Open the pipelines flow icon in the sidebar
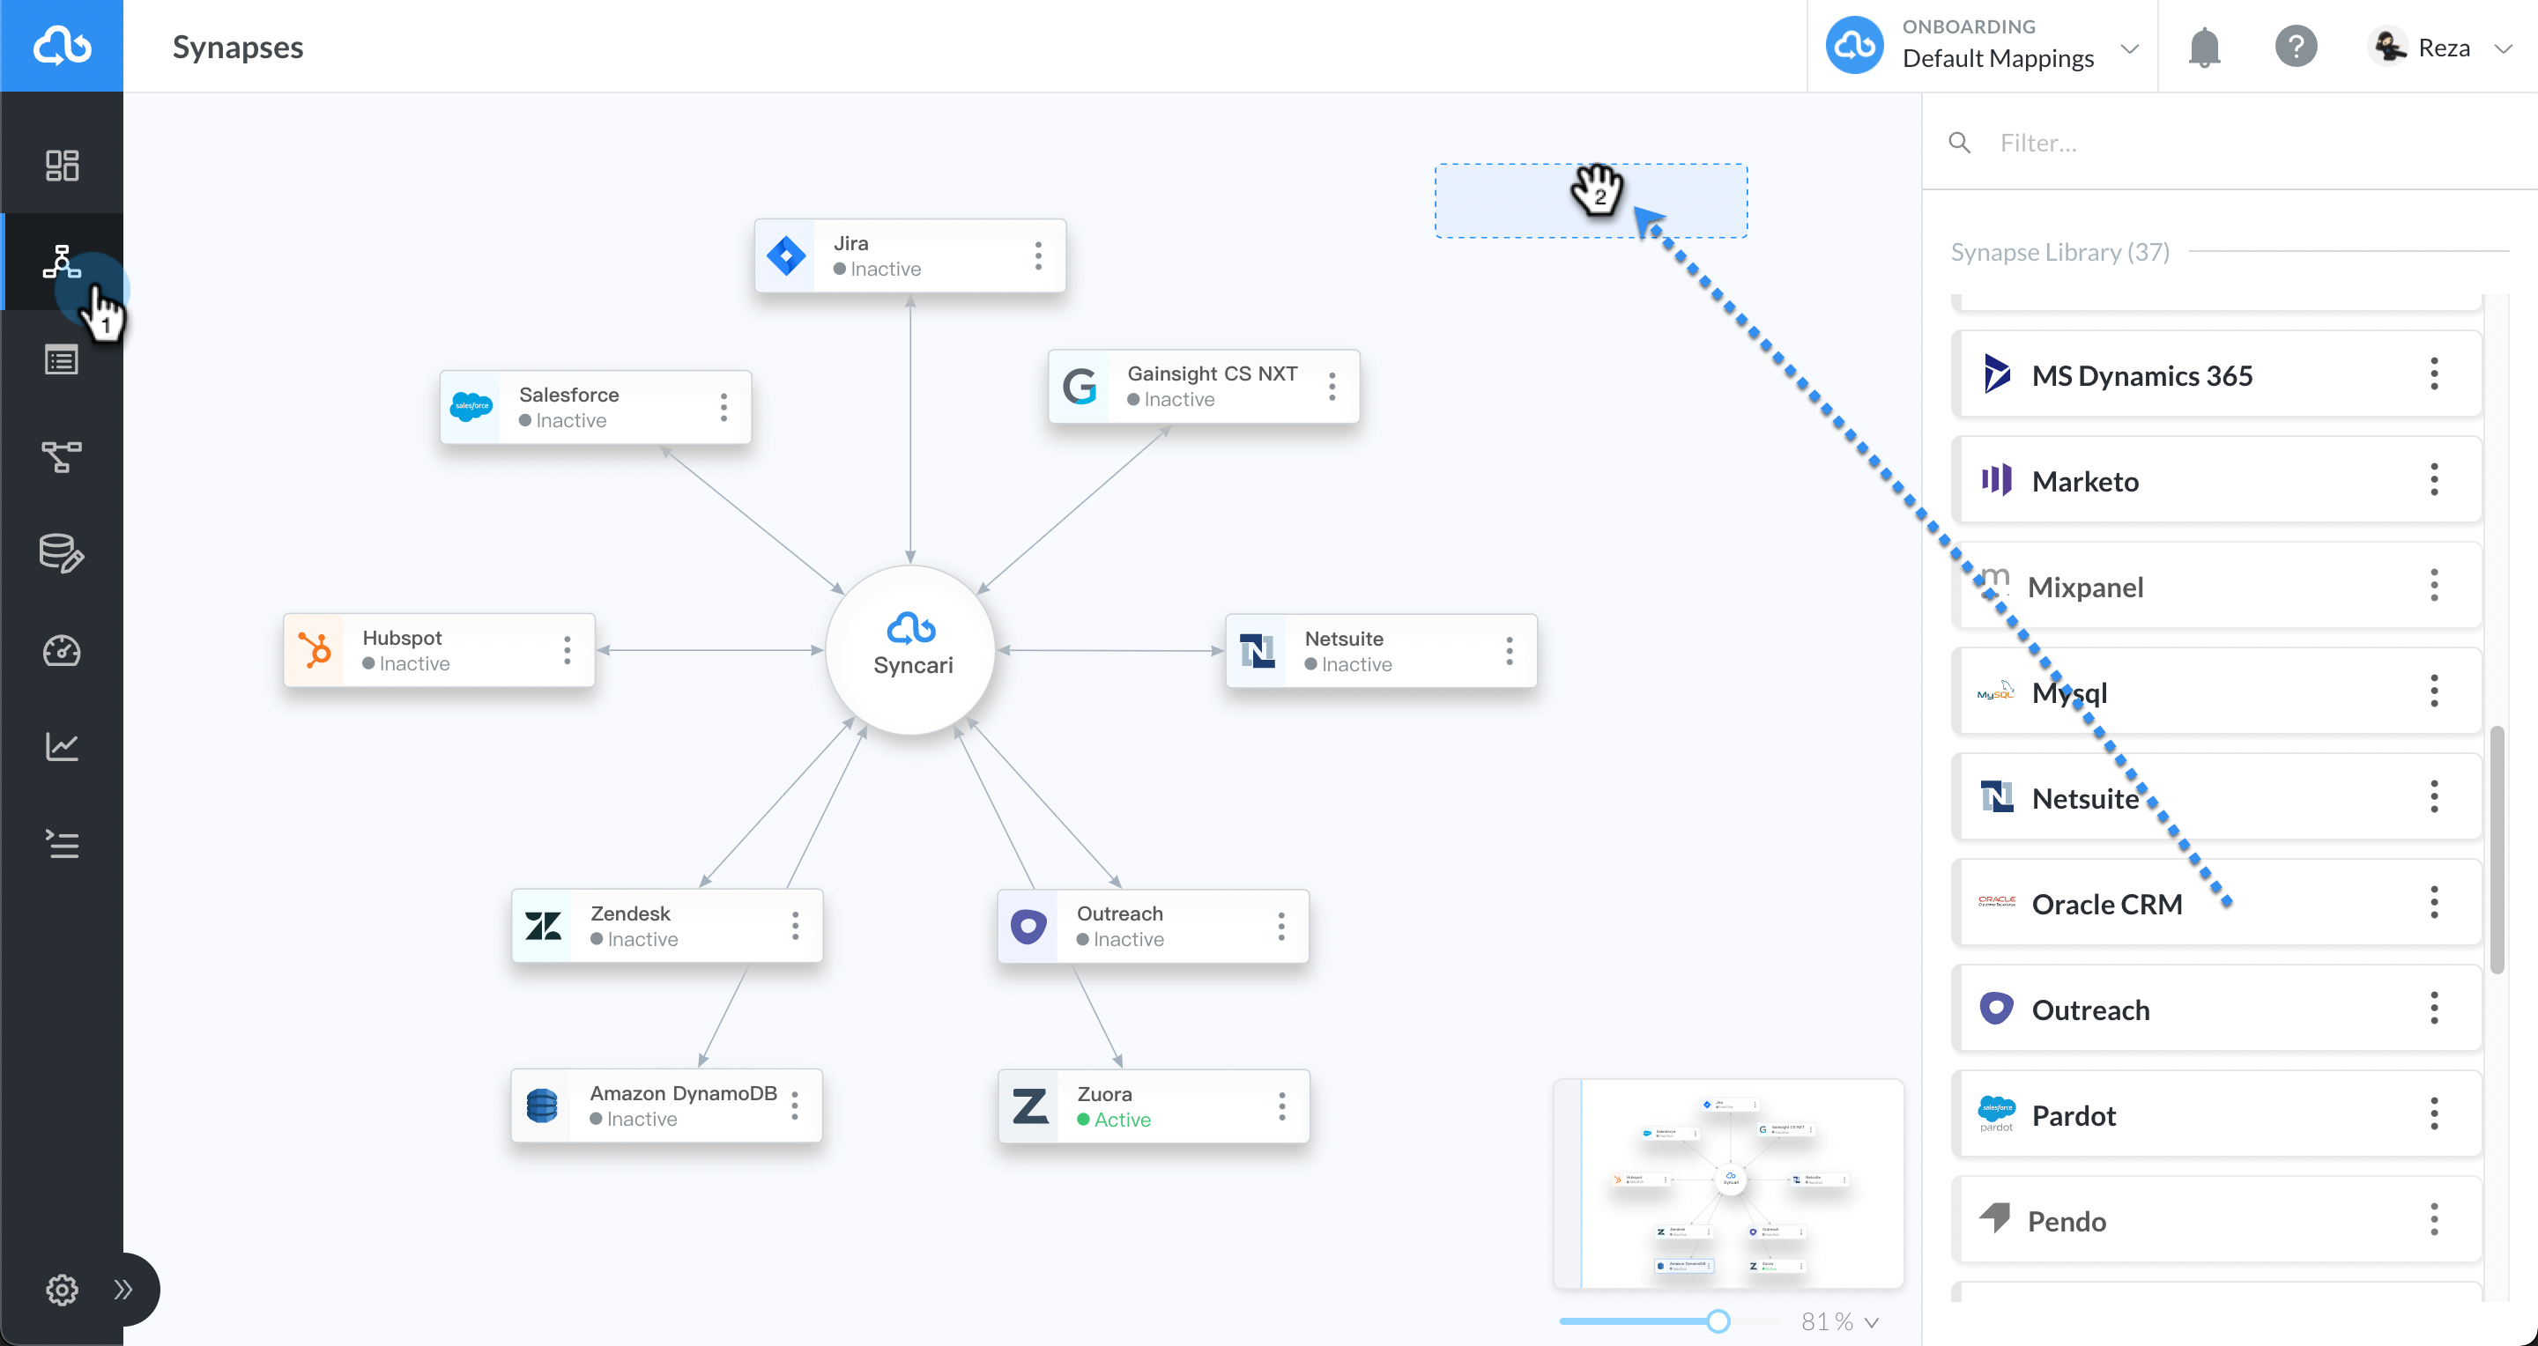Screen dimensions: 2538x1346 click(61, 456)
